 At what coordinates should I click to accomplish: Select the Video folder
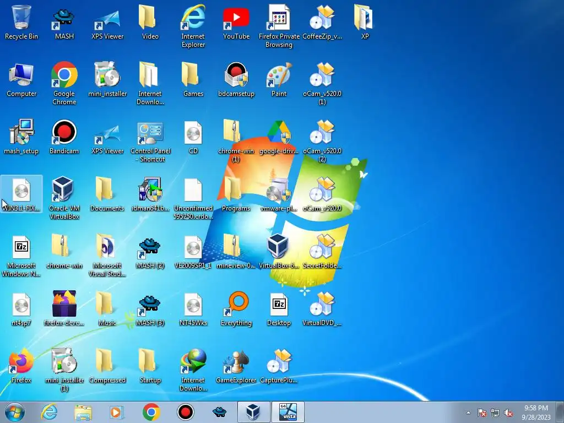[150, 21]
